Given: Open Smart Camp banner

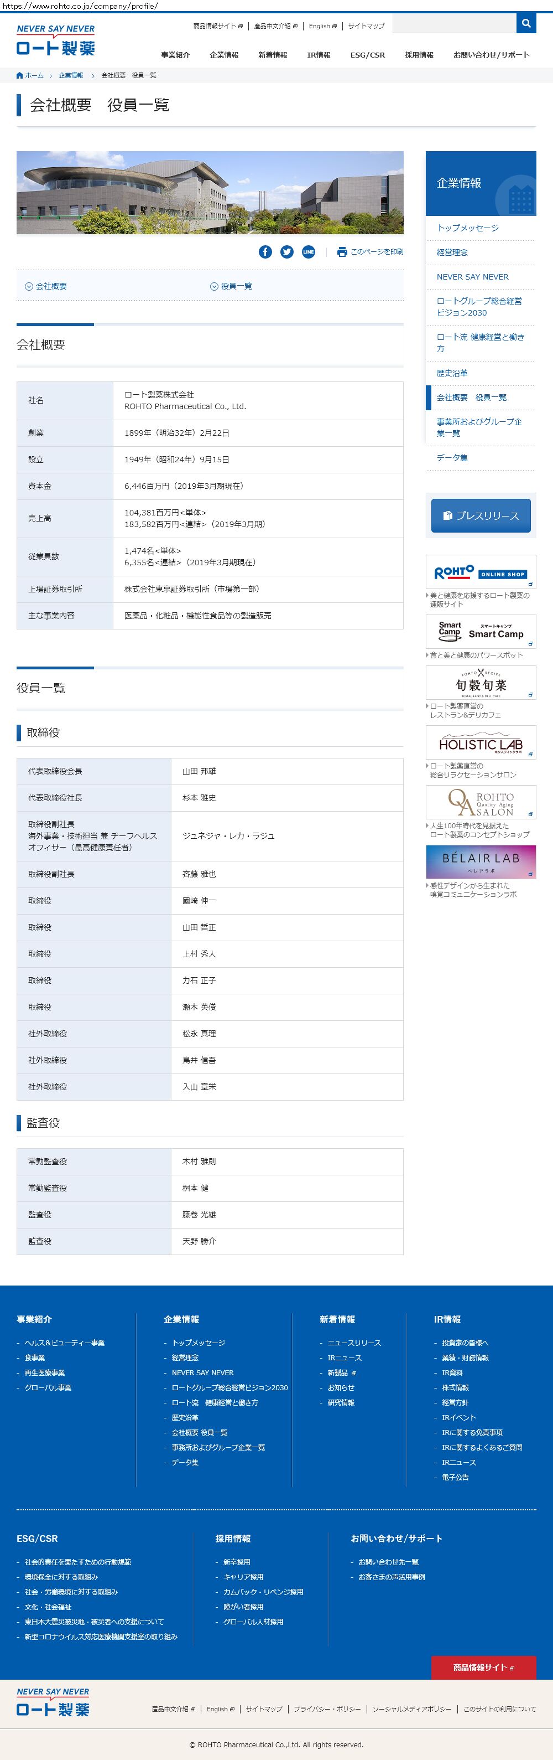Looking at the screenshot, I should tap(481, 631).
